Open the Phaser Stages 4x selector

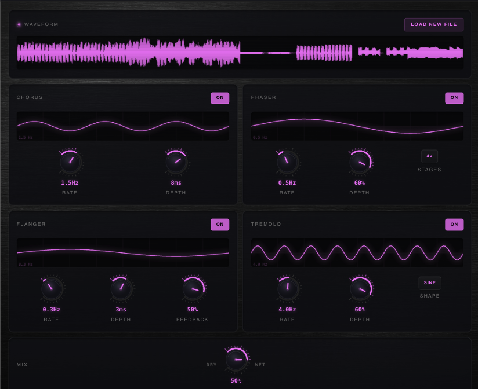click(429, 156)
